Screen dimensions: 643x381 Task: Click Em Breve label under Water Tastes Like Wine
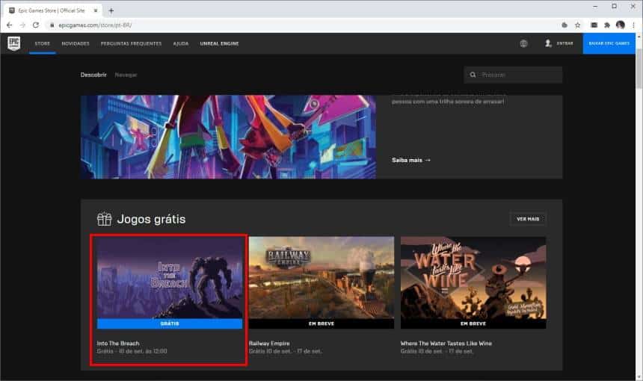coord(473,323)
